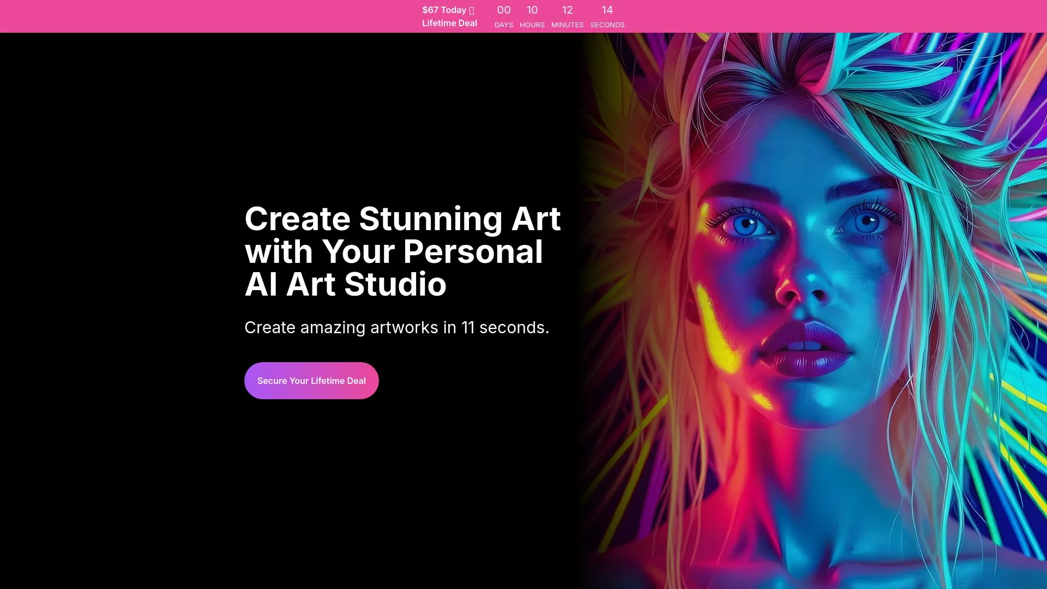This screenshot has height=589, width=1047.
Task: Click the HOURS label in the countdown timer
Action: pyautogui.click(x=532, y=25)
